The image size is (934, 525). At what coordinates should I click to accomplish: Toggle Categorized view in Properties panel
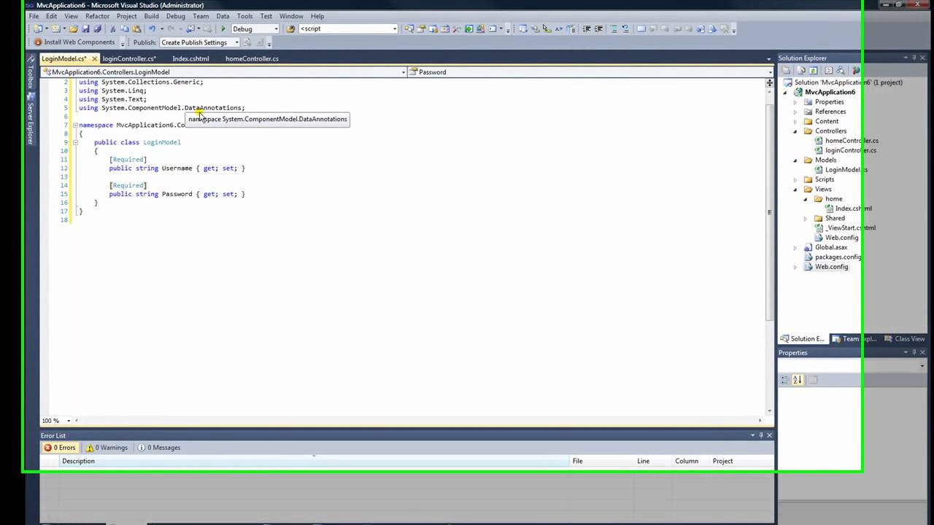pos(785,379)
